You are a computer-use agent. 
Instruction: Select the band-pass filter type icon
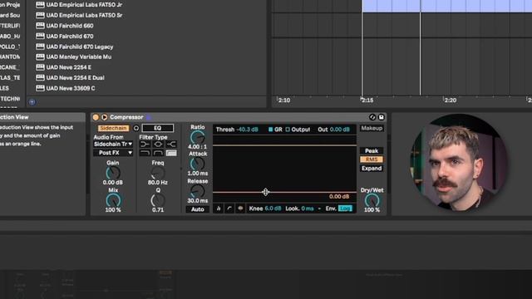pos(158,153)
